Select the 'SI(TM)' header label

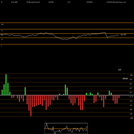coord(51,2)
